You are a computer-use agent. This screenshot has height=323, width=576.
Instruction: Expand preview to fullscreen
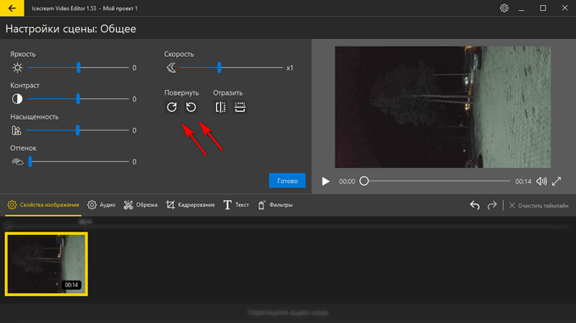click(557, 181)
